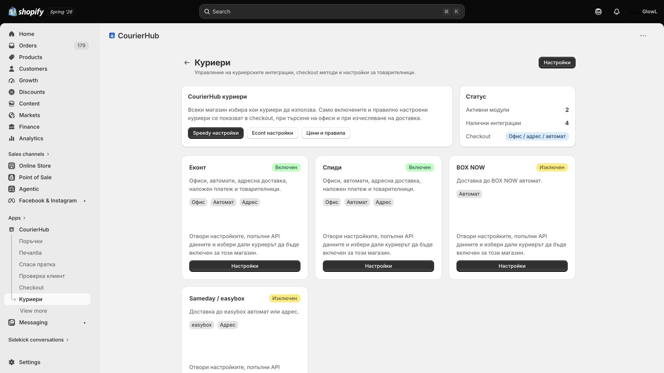This screenshot has width=664, height=373.
Task: Open the notifications bell
Action: point(617,12)
